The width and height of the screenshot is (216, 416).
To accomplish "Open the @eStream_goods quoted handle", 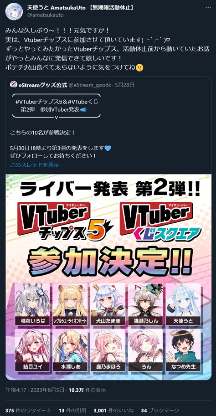I will point(90,85).
